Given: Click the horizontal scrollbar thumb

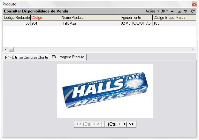Looking at the screenshot, I should tap(11, 49).
